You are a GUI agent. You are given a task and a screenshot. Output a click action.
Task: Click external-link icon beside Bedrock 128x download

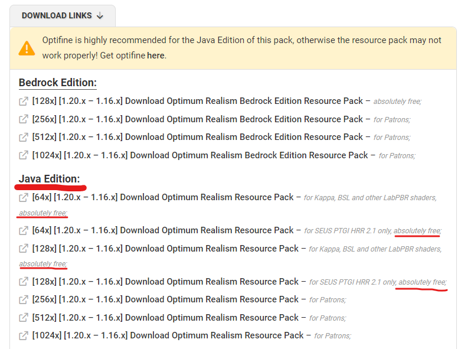[x=24, y=101]
